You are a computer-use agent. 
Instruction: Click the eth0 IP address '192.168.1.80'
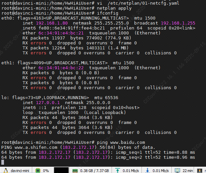(52, 23)
